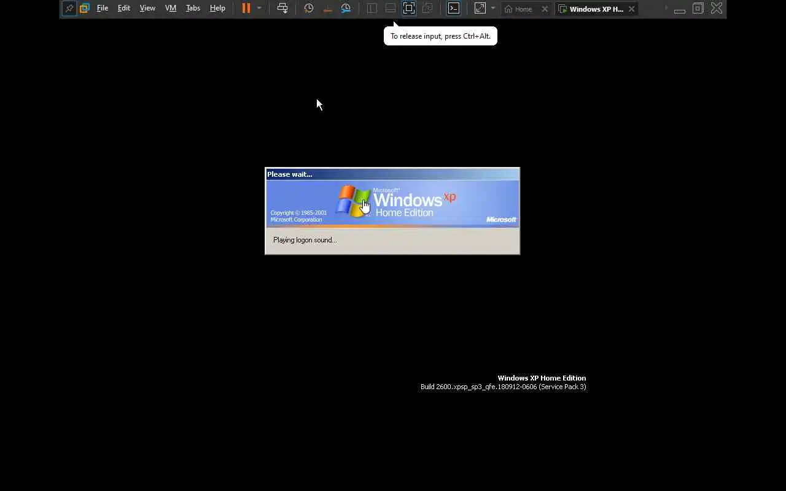Expand the stretch options dropdown arrow
The height and width of the screenshot is (491, 786).
493,9
